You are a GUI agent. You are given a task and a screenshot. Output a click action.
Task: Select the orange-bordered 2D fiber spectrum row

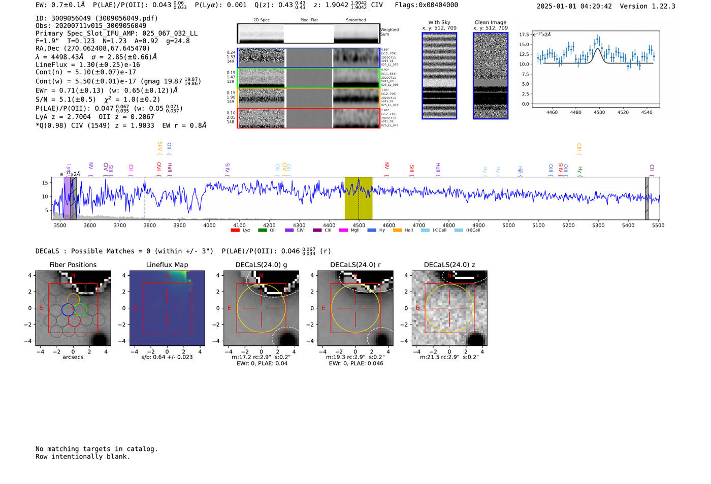pyautogui.click(x=308, y=98)
